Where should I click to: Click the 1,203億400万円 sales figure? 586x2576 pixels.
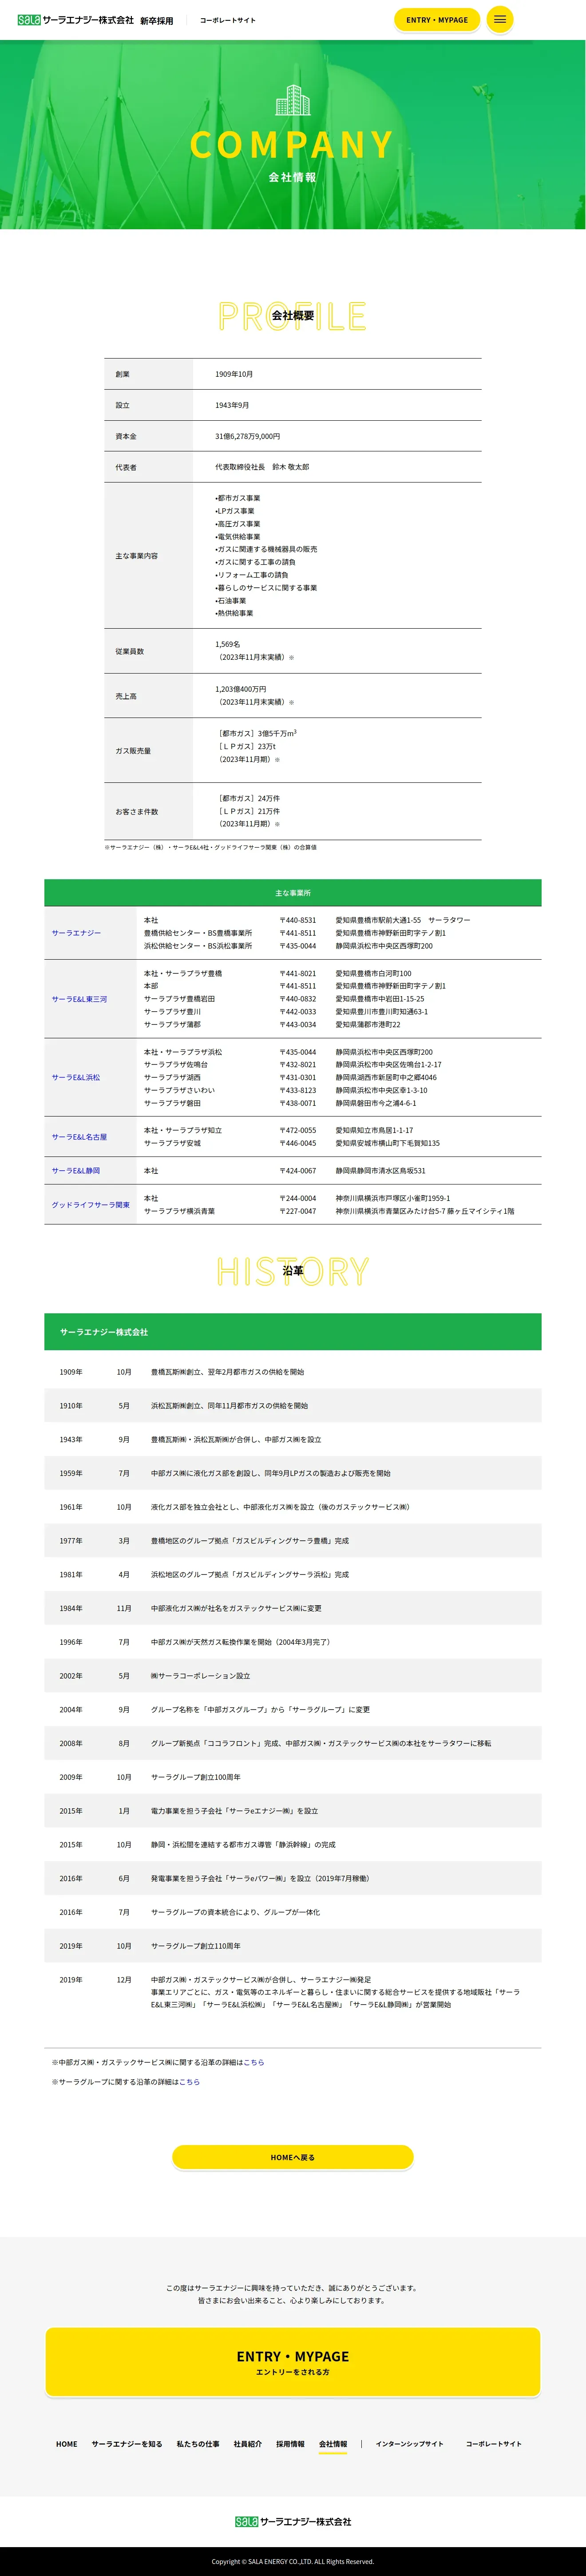point(241,689)
